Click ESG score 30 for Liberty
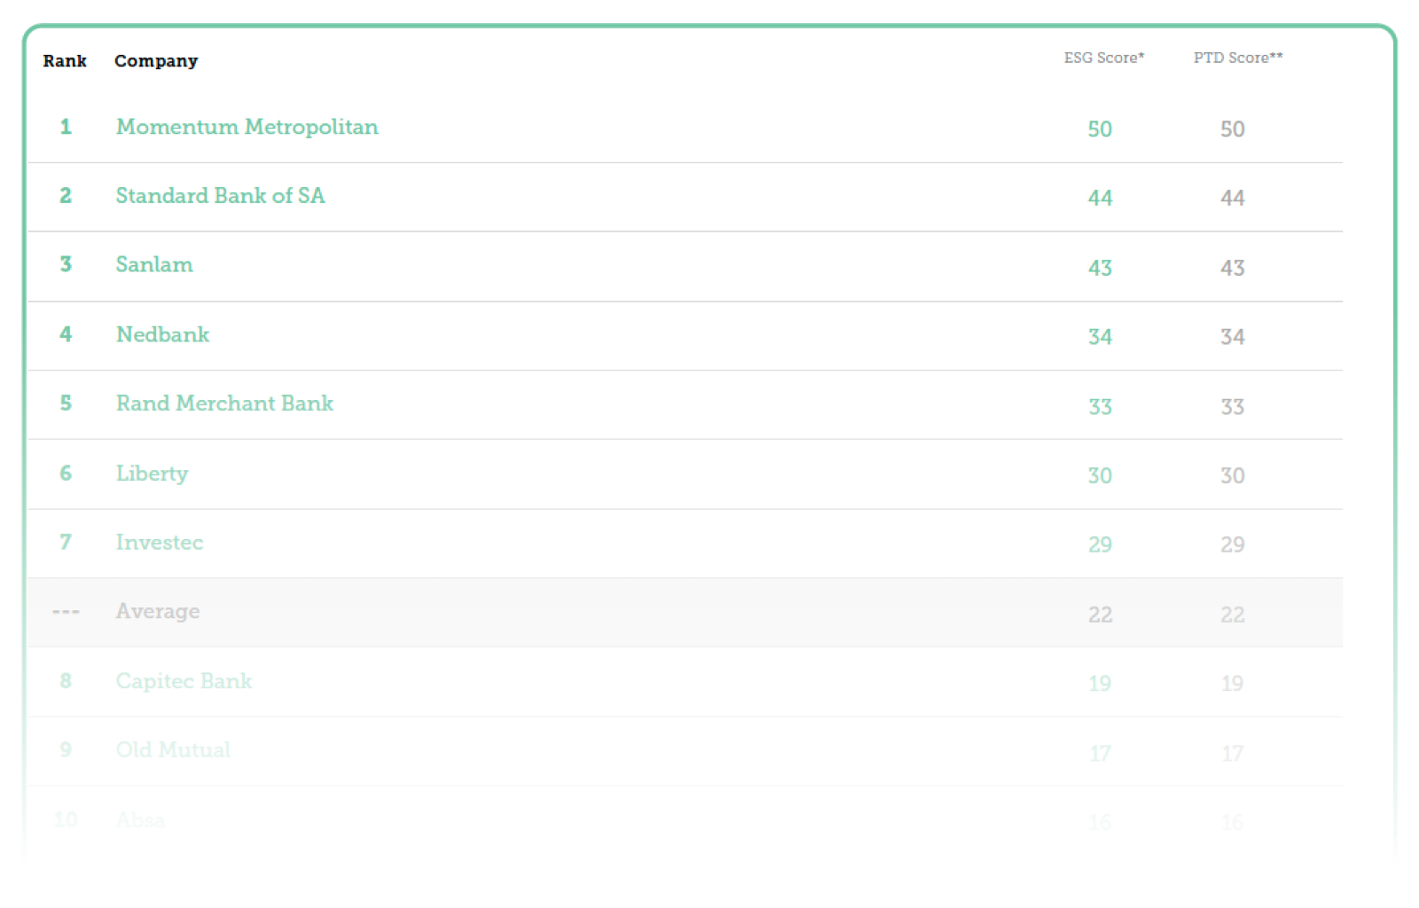Image resolution: width=1419 pixels, height=908 pixels. click(1100, 476)
